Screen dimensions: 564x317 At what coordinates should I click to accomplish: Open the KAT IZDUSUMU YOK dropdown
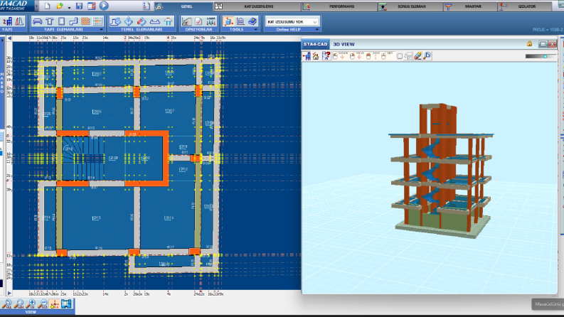point(292,22)
